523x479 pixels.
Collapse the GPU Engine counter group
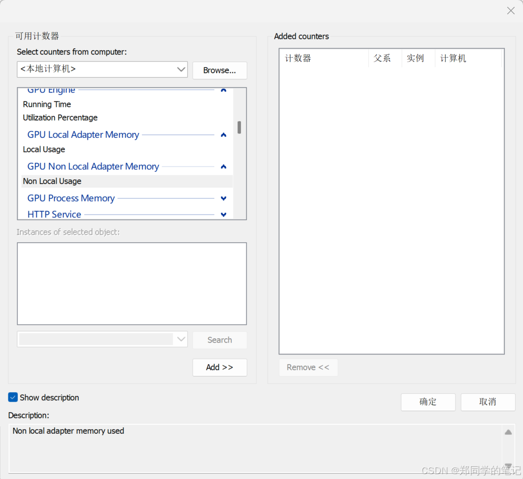coord(224,90)
